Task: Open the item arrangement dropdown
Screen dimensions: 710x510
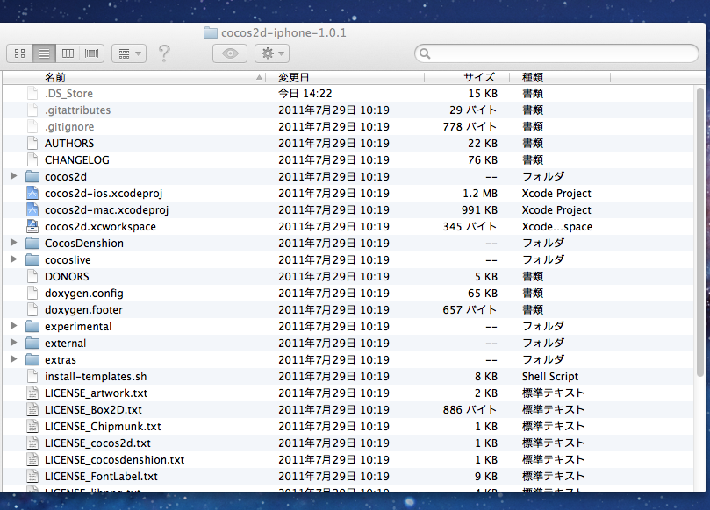Action: point(129,53)
